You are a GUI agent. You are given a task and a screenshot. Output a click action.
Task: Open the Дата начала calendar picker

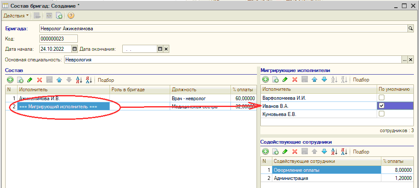[74, 49]
